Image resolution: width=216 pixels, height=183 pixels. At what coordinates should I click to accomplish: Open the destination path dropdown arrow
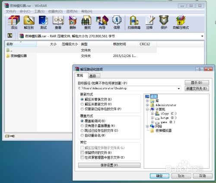pyautogui.click(x=179, y=88)
